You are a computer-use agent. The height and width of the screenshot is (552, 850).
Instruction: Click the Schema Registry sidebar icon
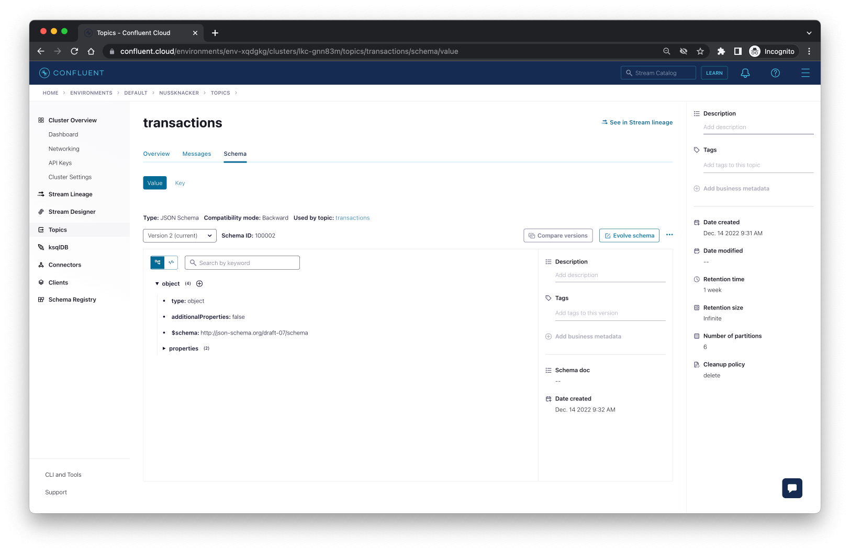pyautogui.click(x=41, y=300)
